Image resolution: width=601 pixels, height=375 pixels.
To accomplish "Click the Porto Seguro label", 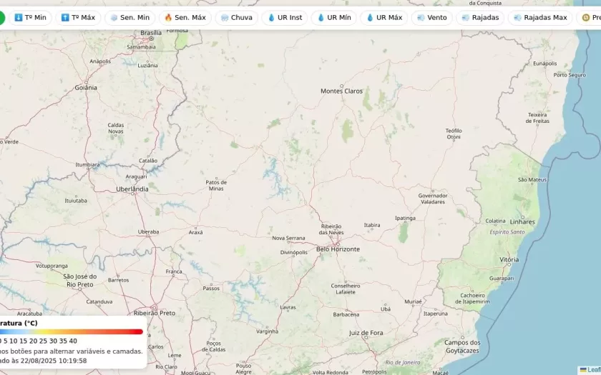I will tap(570, 75).
